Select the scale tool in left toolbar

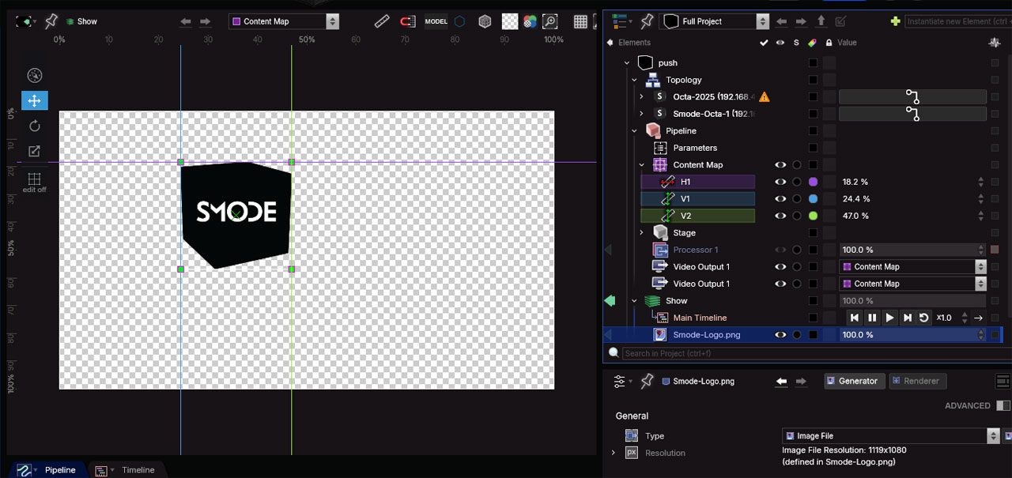click(x=34, y=151)
